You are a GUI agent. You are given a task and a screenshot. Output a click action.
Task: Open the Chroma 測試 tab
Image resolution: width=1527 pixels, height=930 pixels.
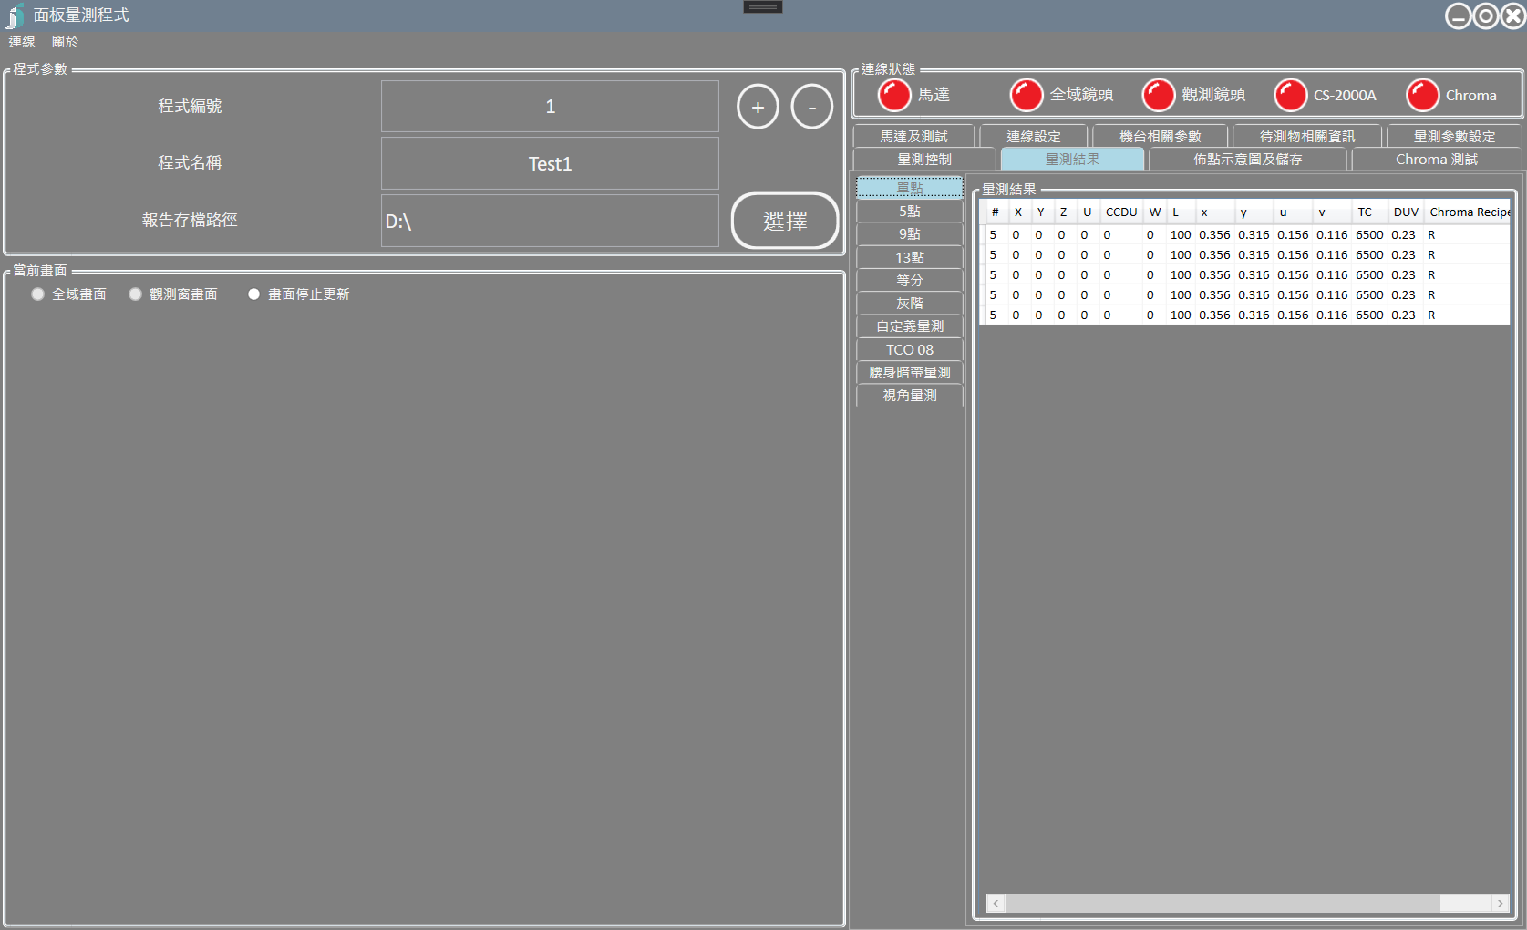[1437, 160]
